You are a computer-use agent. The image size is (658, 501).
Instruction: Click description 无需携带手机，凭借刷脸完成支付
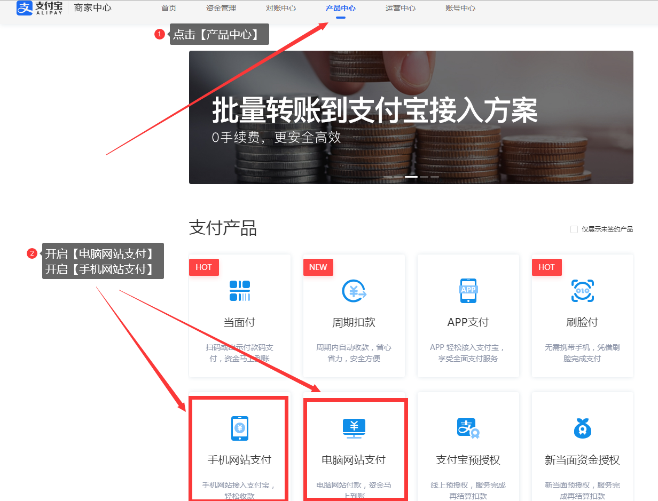582,353
